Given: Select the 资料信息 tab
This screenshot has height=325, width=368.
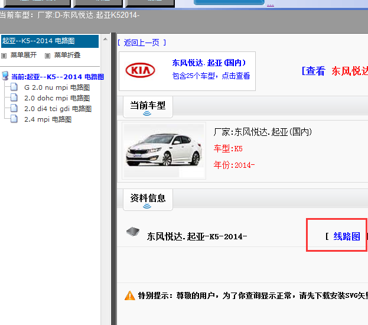Looking at the screenshot, I should click(x=148, y=200).
